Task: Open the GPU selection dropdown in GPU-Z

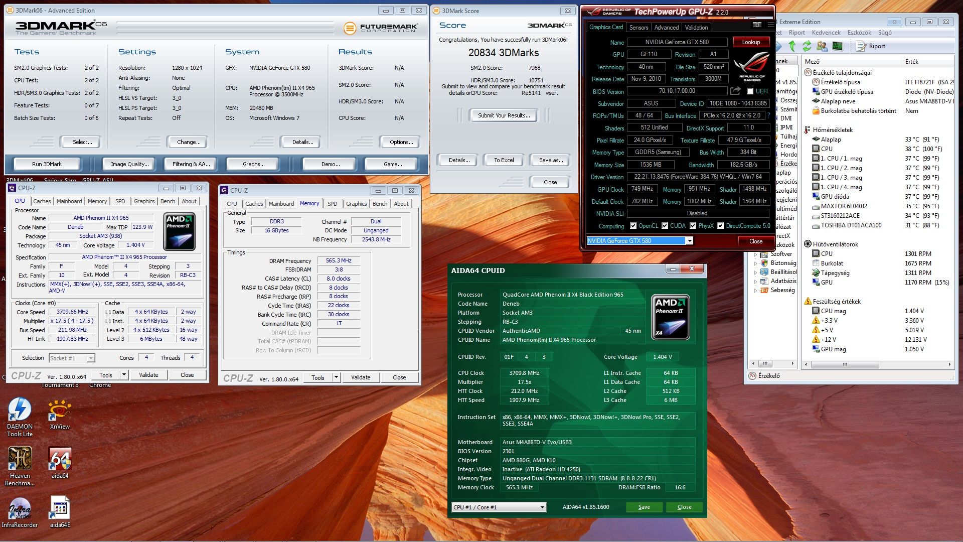Action: (x=690, y=241)
